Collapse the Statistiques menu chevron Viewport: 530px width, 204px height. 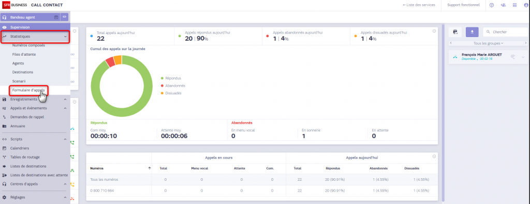coord(65,37)
